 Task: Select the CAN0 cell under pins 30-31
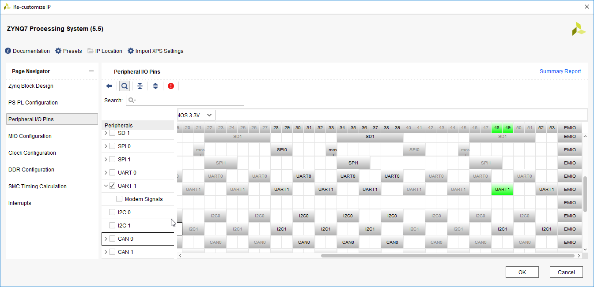(x=303, y=242)
